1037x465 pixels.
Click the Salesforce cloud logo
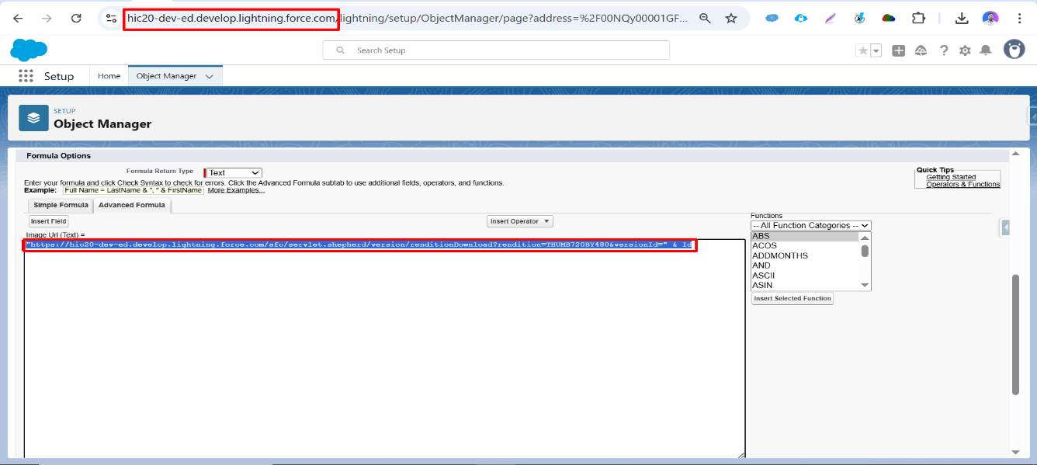coord(29,50)
